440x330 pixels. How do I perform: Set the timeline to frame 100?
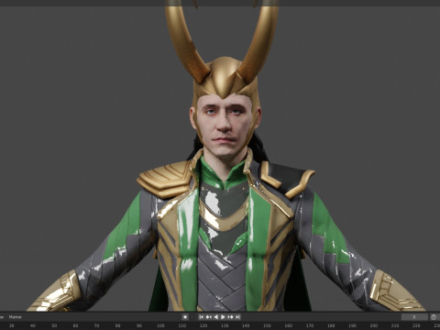pyautogui.click(x=160, y=326)
